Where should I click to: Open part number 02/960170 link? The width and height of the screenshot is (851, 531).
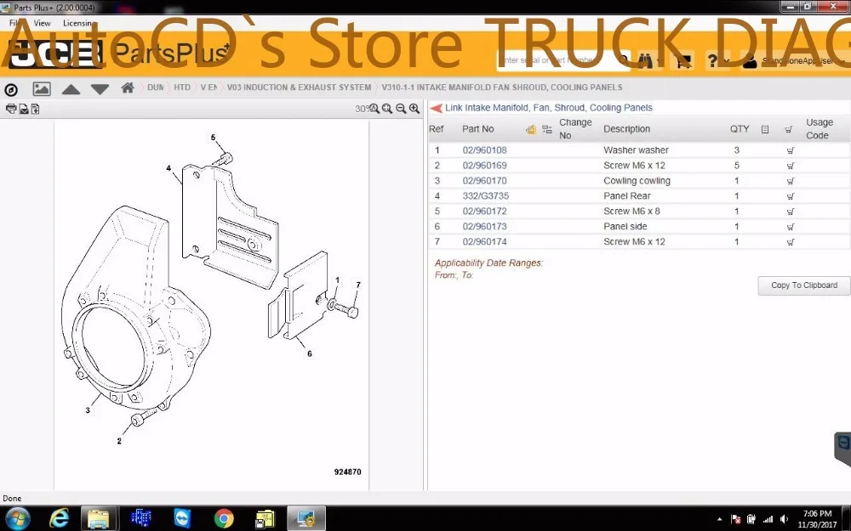tap(485, 180)
